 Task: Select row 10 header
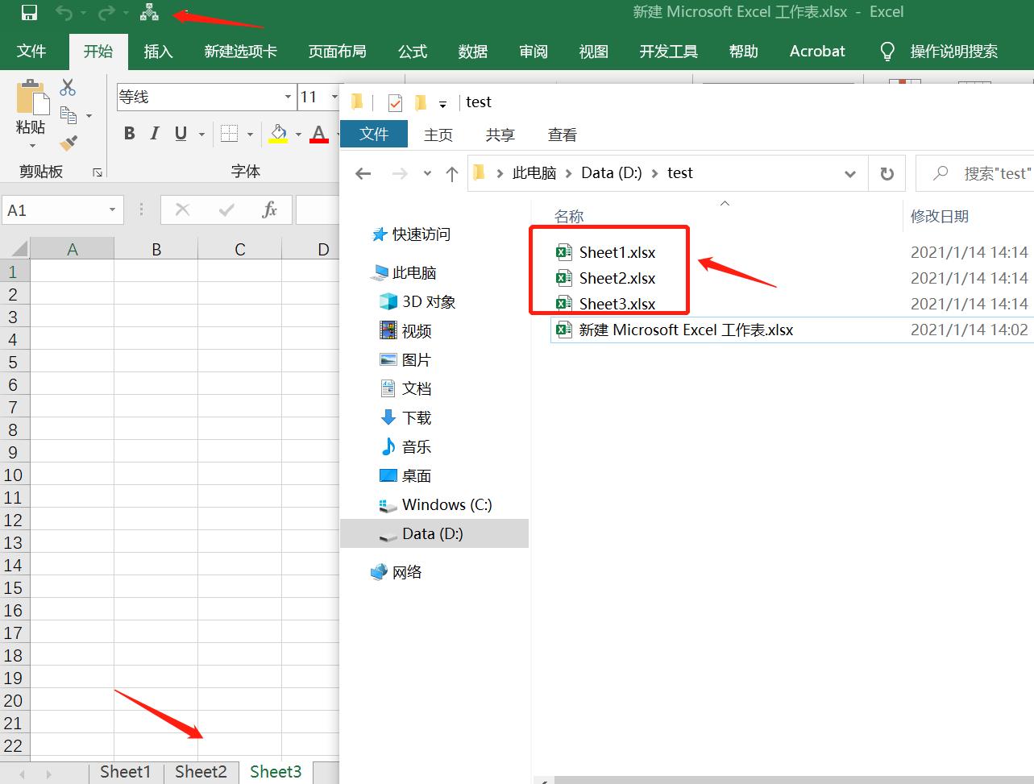[x=15, y=475]
